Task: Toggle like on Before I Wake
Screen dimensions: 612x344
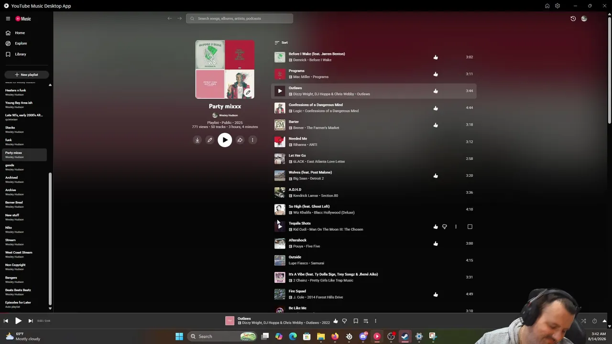Action: tap(436, 57)
